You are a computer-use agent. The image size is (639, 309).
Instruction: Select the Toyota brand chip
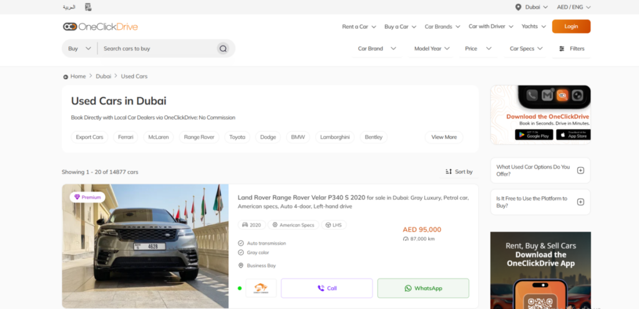237,137
